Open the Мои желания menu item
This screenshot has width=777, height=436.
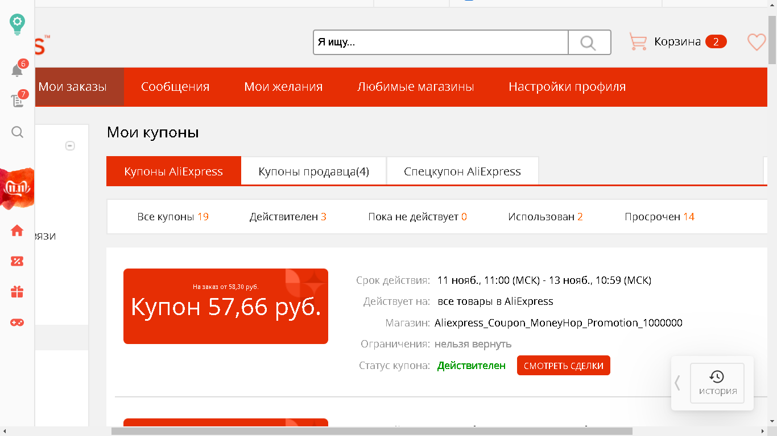283,87
